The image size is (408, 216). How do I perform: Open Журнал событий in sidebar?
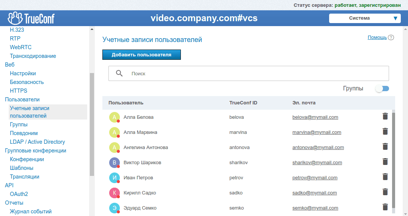point(31,211)
